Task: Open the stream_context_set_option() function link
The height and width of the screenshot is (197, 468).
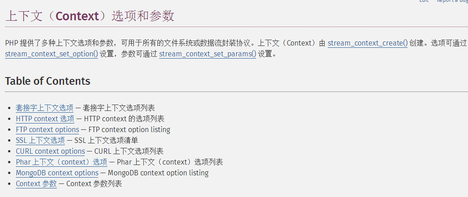Action: point(51,55)
